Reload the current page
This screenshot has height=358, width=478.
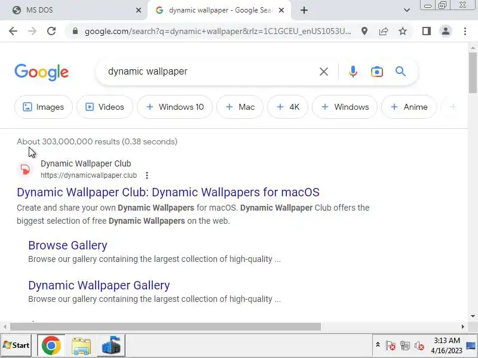coord(51,31)
